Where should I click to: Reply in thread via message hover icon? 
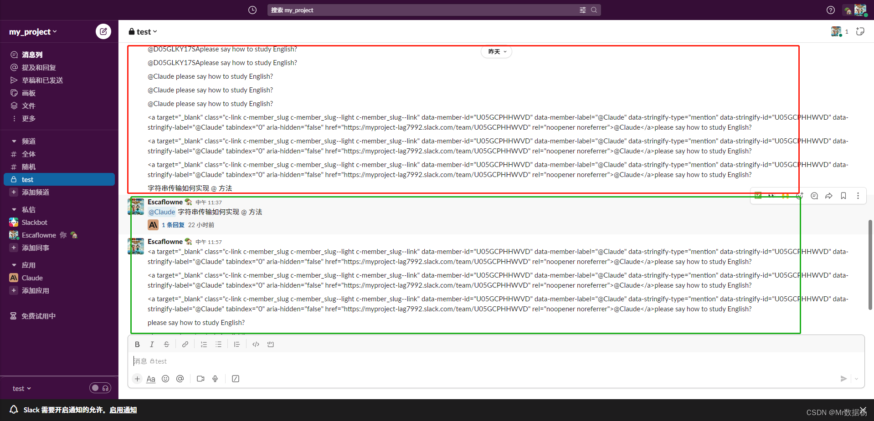[x=814, y=196]
